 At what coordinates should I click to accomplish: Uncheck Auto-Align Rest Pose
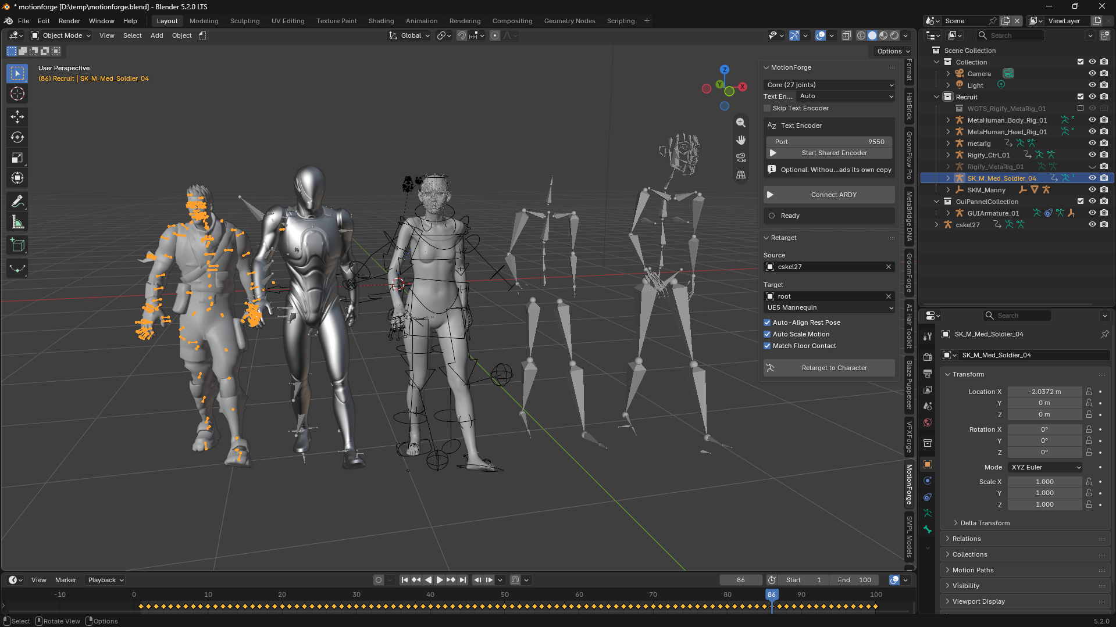(767, 323)
